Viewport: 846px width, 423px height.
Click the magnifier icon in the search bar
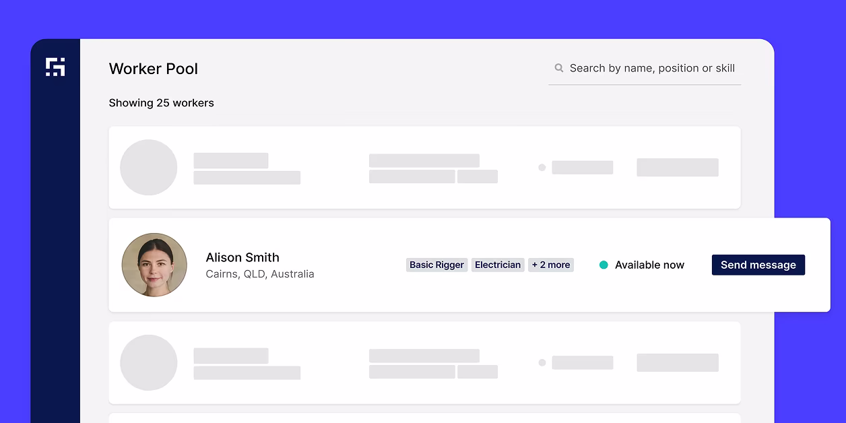point(559,68)
